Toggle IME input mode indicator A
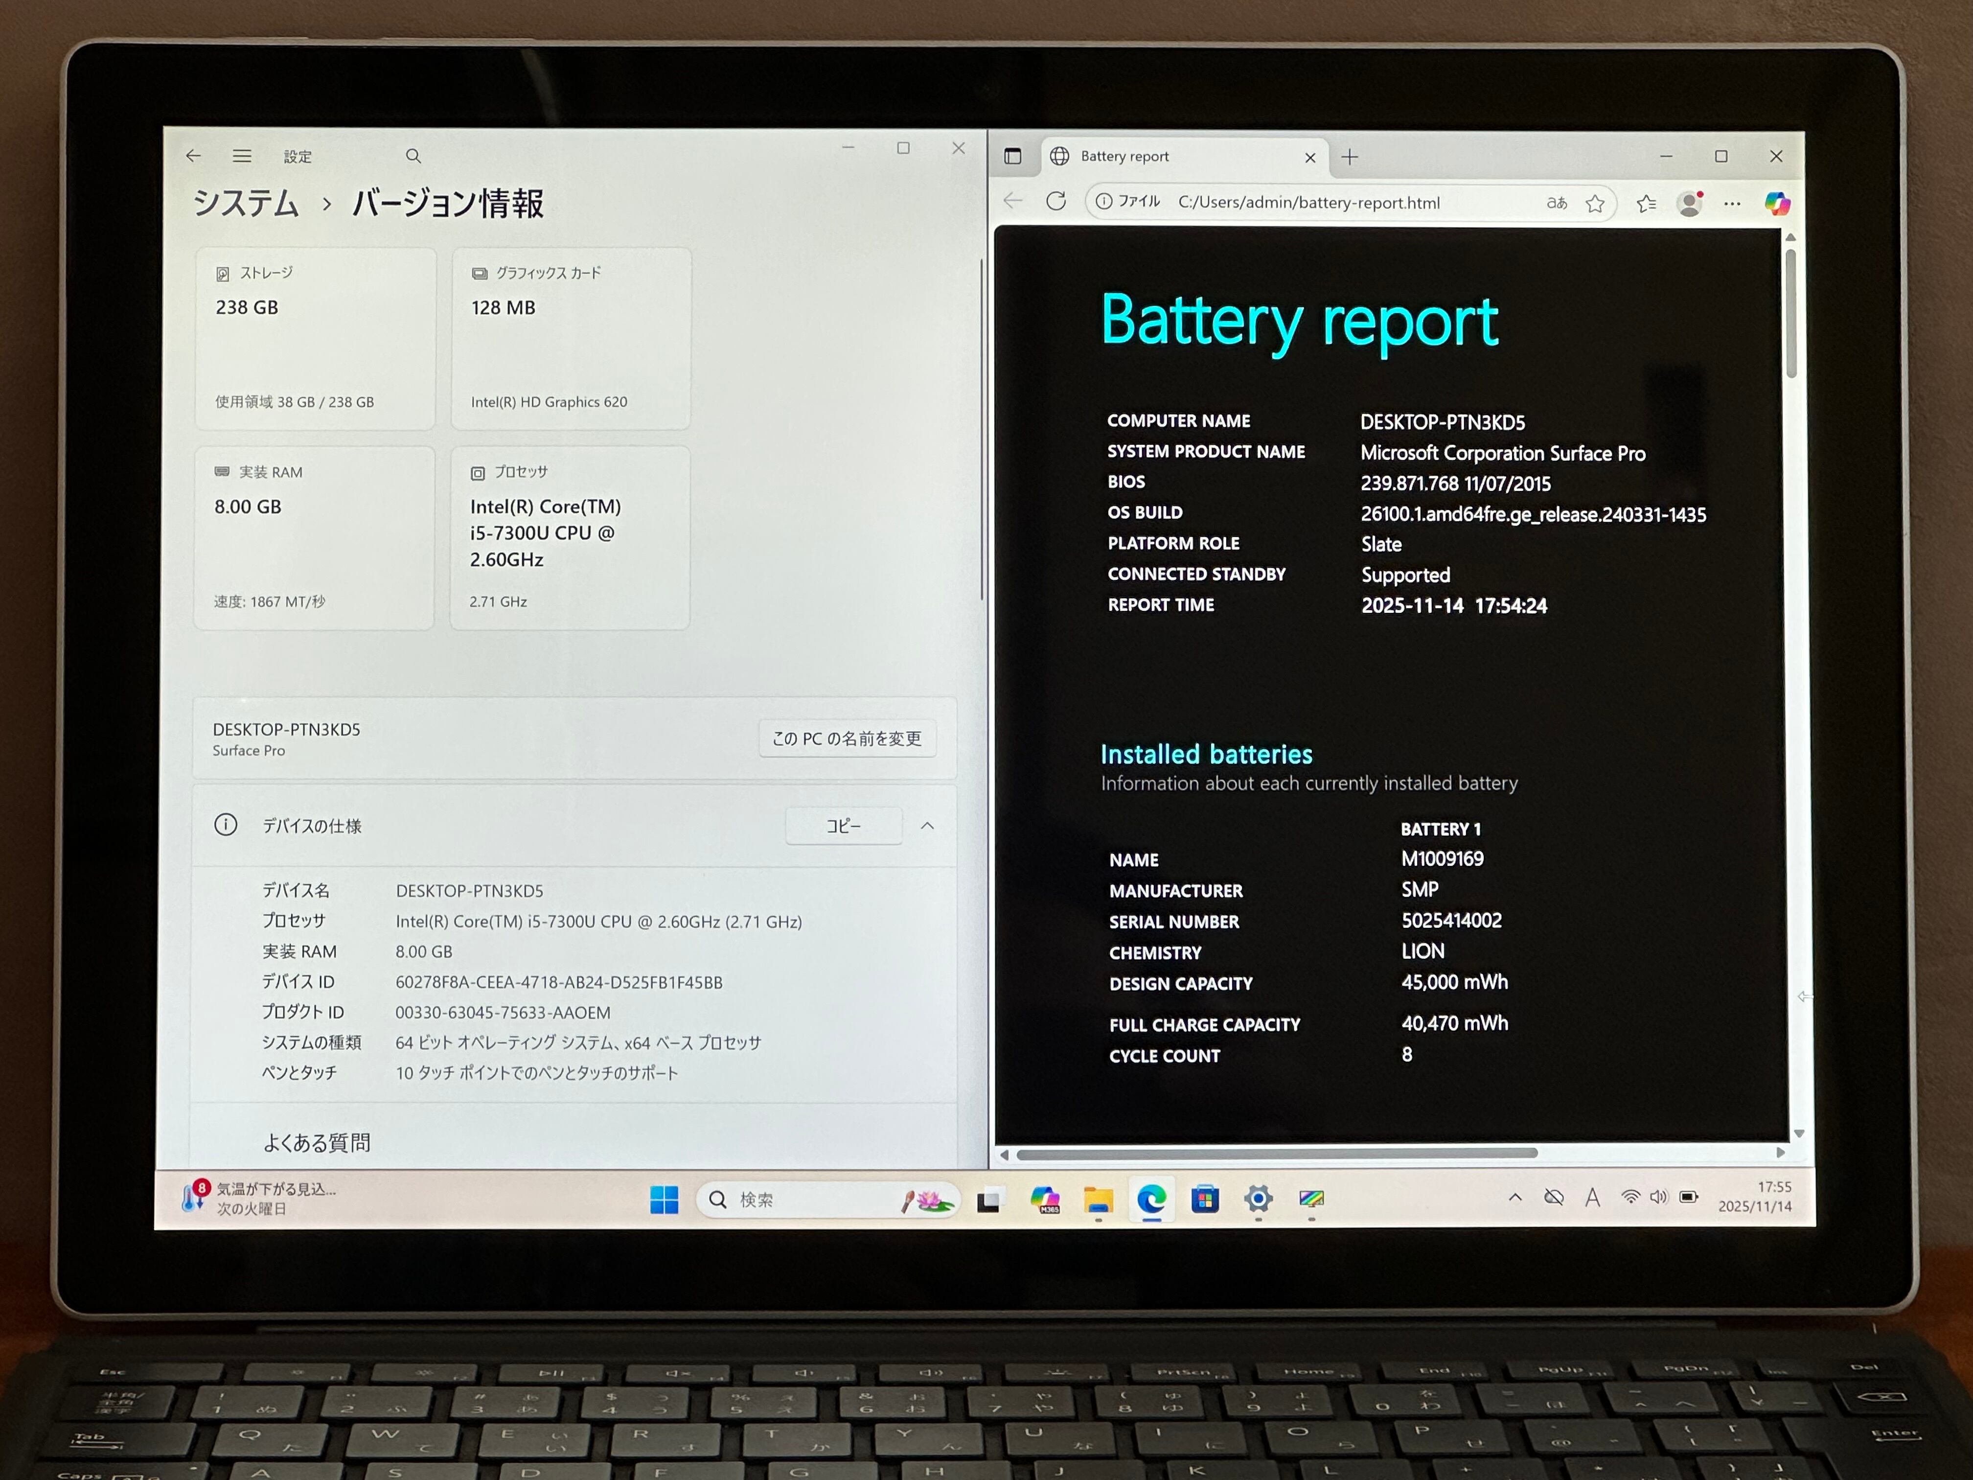This screenshot has height=1480, width=1973. point(1592,1198)
